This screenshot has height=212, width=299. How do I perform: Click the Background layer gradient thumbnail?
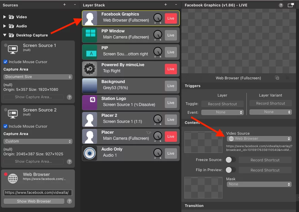[90, 86]
